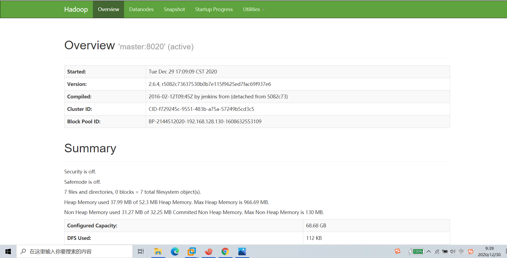
Task: Click the Windows taskbar search box
Action: tap(74, 251)
